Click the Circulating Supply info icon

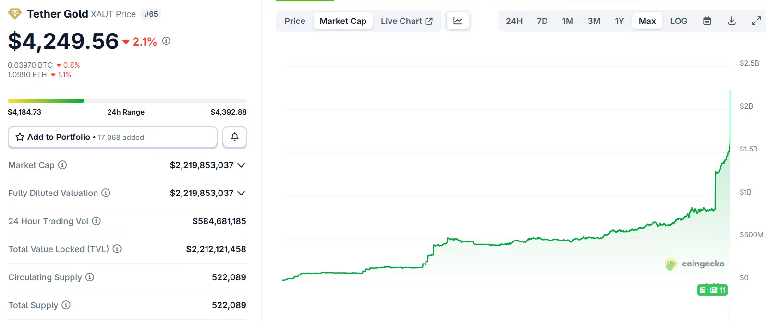click(90, 277)
